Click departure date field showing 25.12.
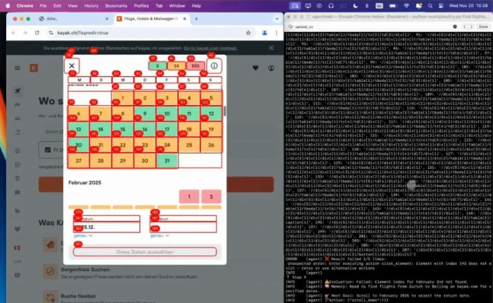 107,227
